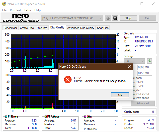The width and height of the screenshot is (159, 132).
Task: Toggle the show write speed option
Action: 141,98
